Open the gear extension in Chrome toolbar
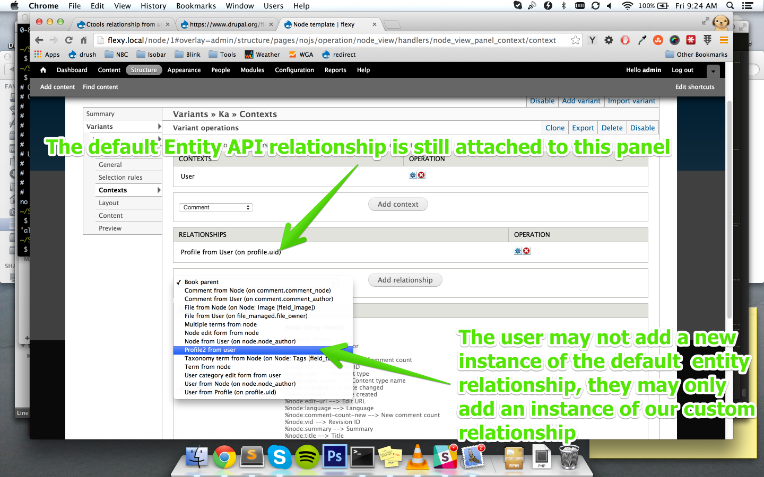 609,40
